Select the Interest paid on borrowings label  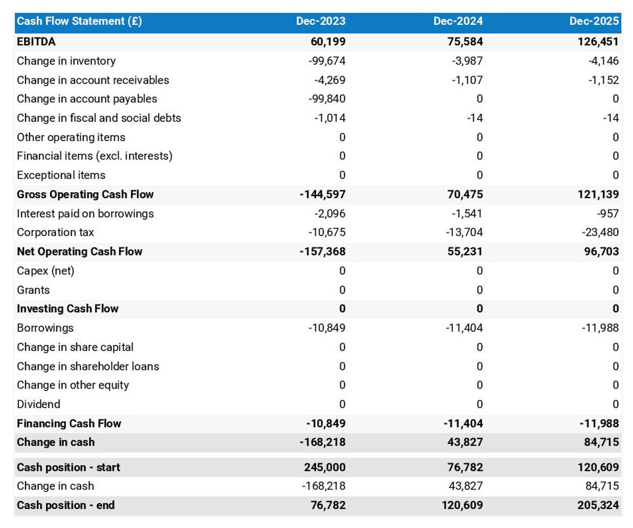(x=85, y=213)
